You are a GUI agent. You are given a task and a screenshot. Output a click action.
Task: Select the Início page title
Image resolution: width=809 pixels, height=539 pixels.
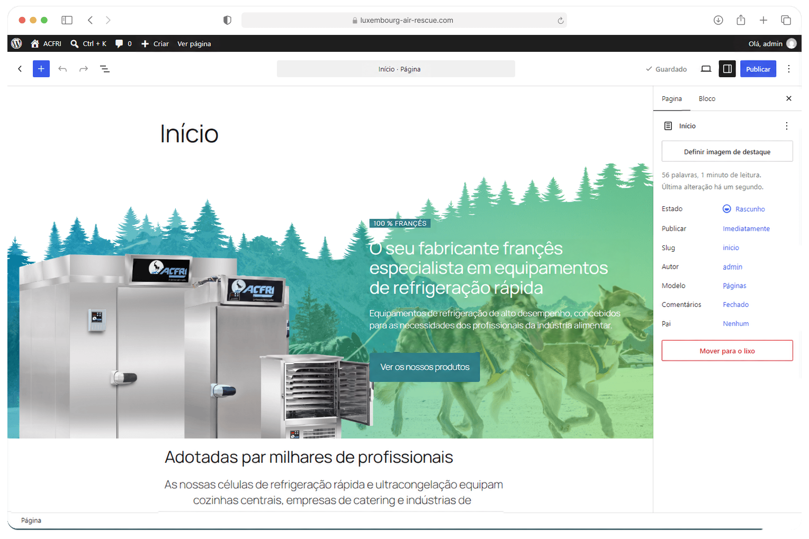pyautogui.click(x=189, y=134)
